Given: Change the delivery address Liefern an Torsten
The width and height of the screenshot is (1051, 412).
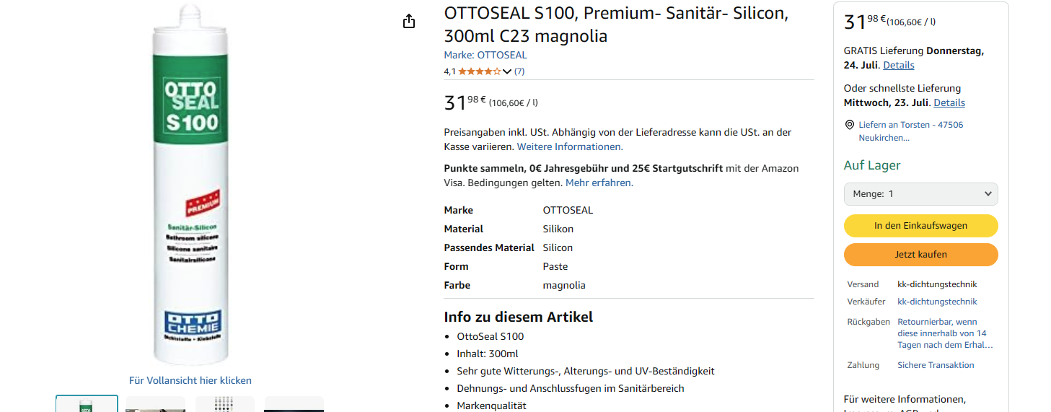Looking at the screenshot, I should click(910, 131).
